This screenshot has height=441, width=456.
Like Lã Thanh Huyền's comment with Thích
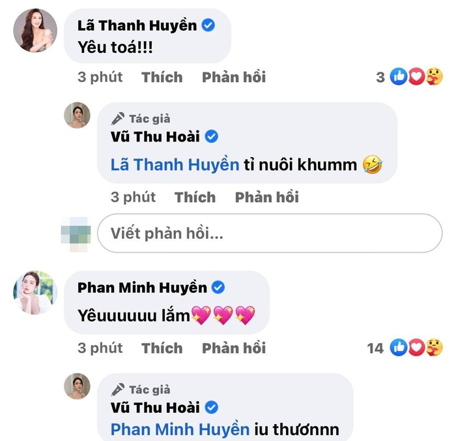point(162,77)
